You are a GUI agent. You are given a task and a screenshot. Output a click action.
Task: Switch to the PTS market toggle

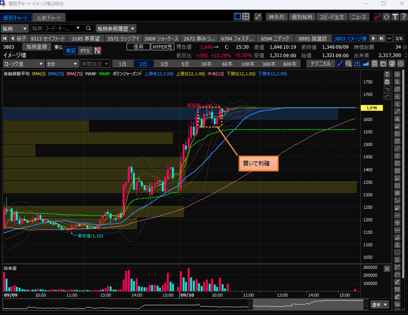coord(85,51)
